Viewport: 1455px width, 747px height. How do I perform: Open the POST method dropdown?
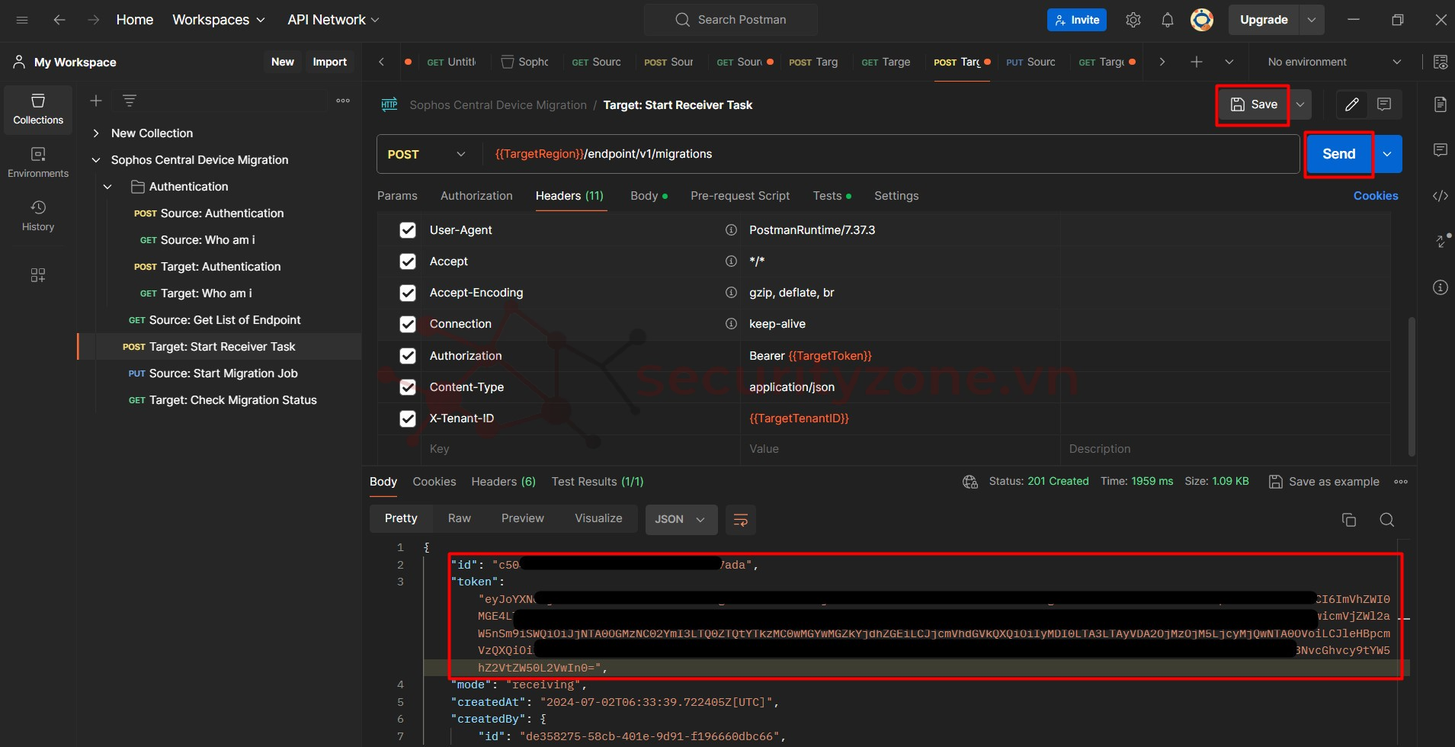point(427,154)
